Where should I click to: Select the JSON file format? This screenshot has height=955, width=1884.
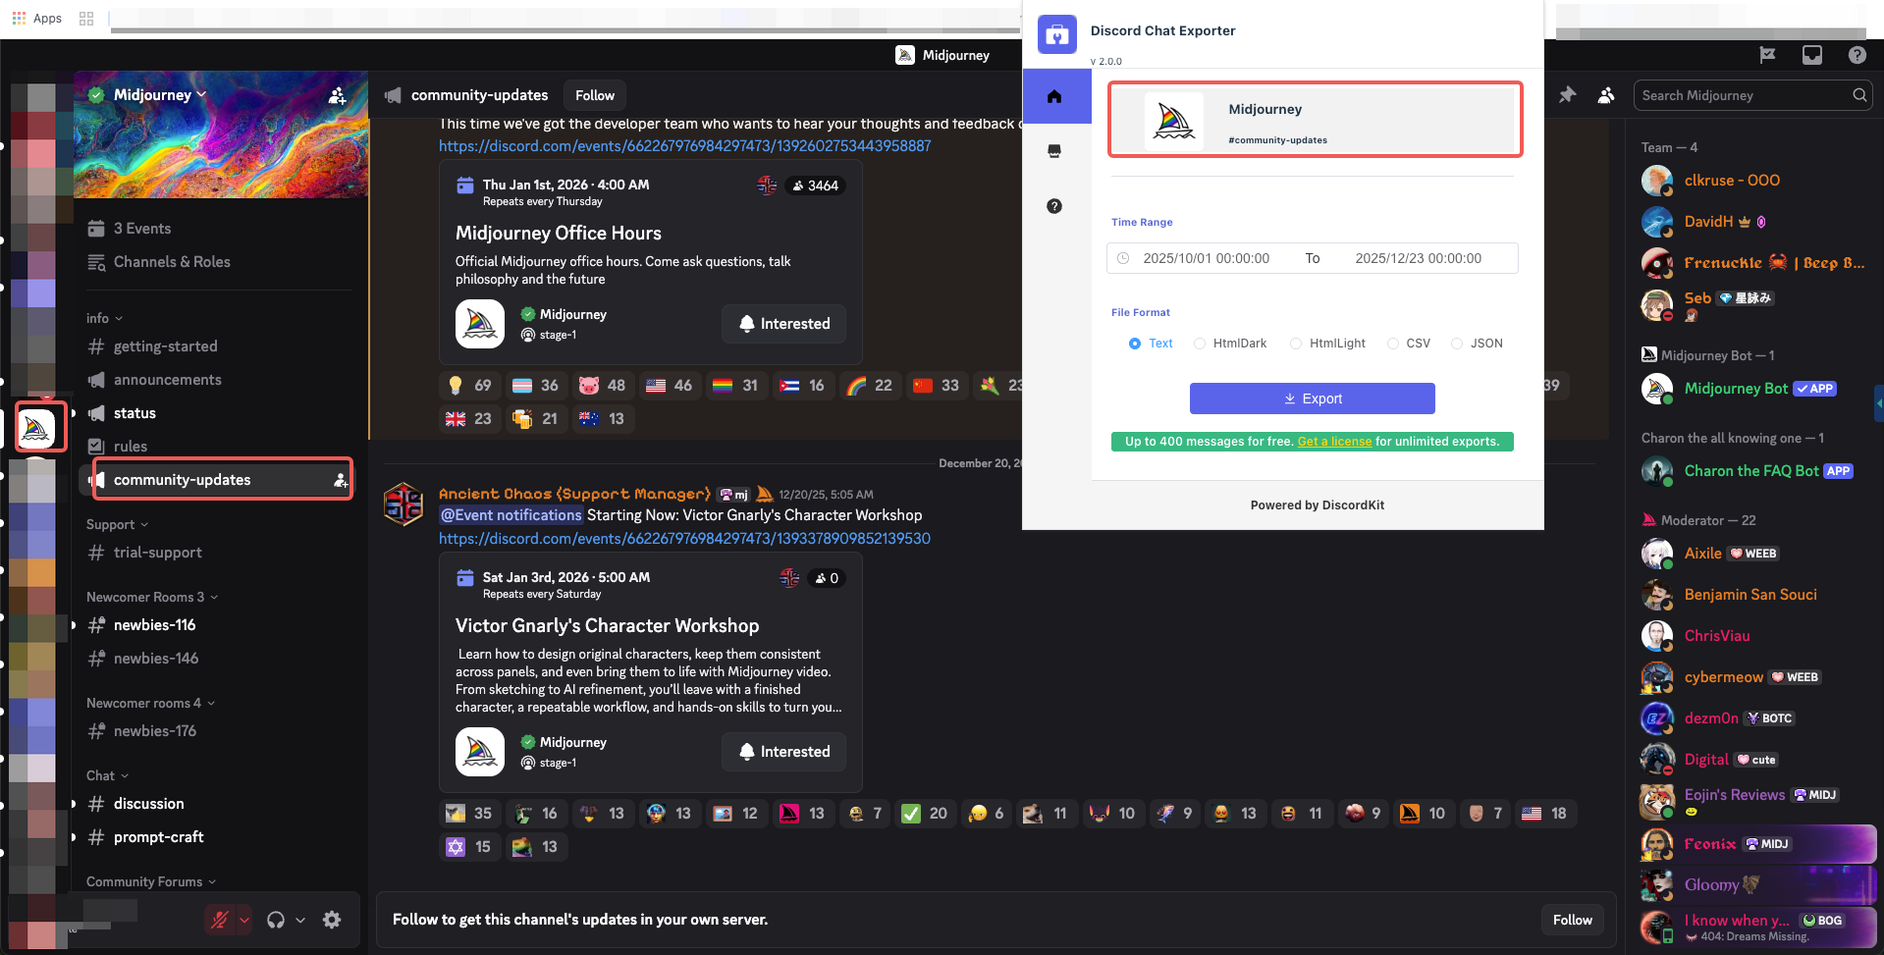1477,344
